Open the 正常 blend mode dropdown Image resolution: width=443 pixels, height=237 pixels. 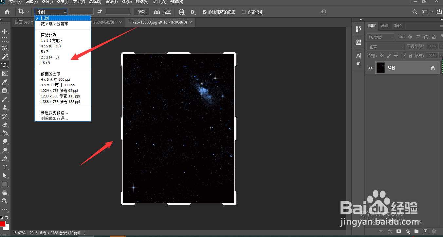coord(386,47)
